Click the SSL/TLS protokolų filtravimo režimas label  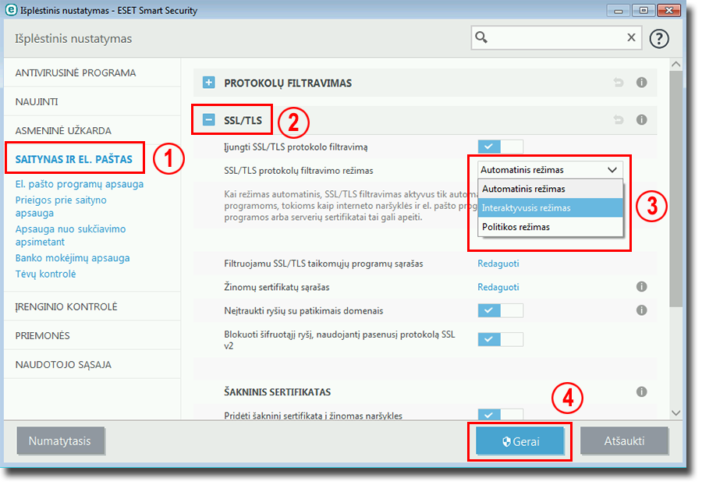point(299,171)
